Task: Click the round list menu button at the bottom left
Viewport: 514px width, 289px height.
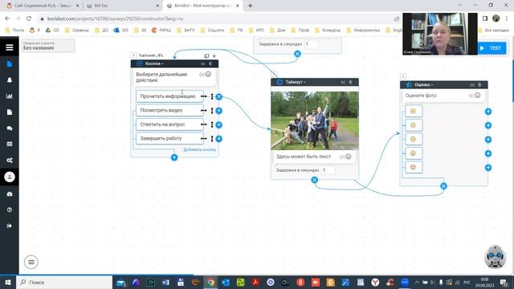Action: click(31, 263)
